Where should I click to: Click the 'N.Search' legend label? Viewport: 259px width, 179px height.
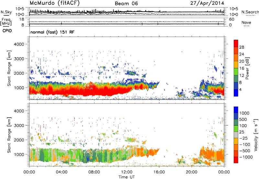click(250, 12)
